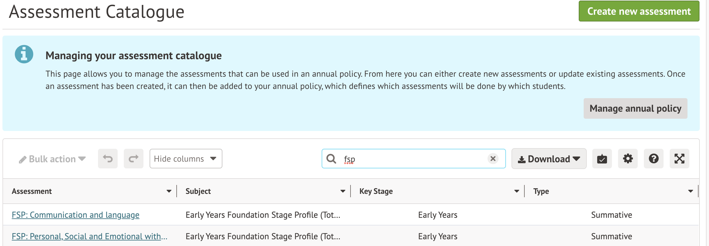The image size is (709, 246).
Task: Expand table to full screen
Action: (x=679, y=159)
